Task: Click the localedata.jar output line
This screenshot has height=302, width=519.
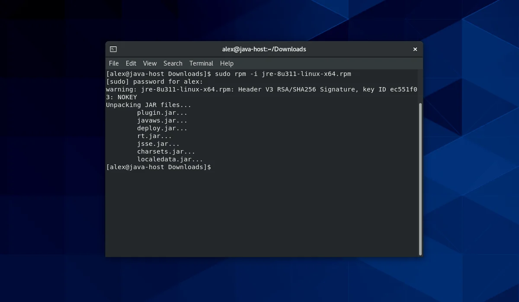Action: point(170,159)
